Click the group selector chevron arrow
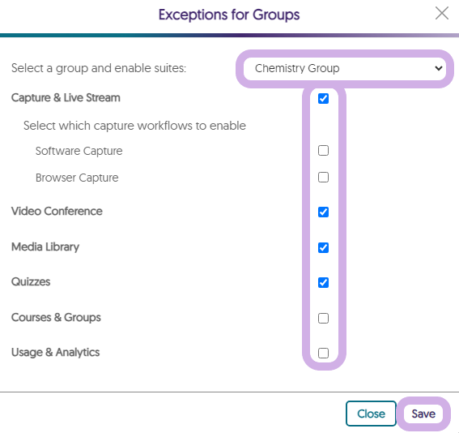This screenshot has width=459, height=433. click(x=439, y=69)
